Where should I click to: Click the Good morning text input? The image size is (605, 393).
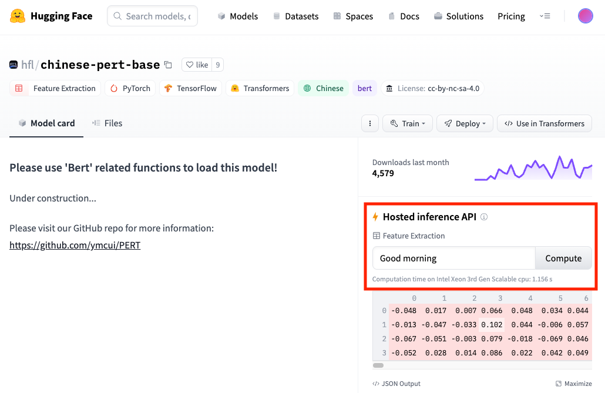453,258
